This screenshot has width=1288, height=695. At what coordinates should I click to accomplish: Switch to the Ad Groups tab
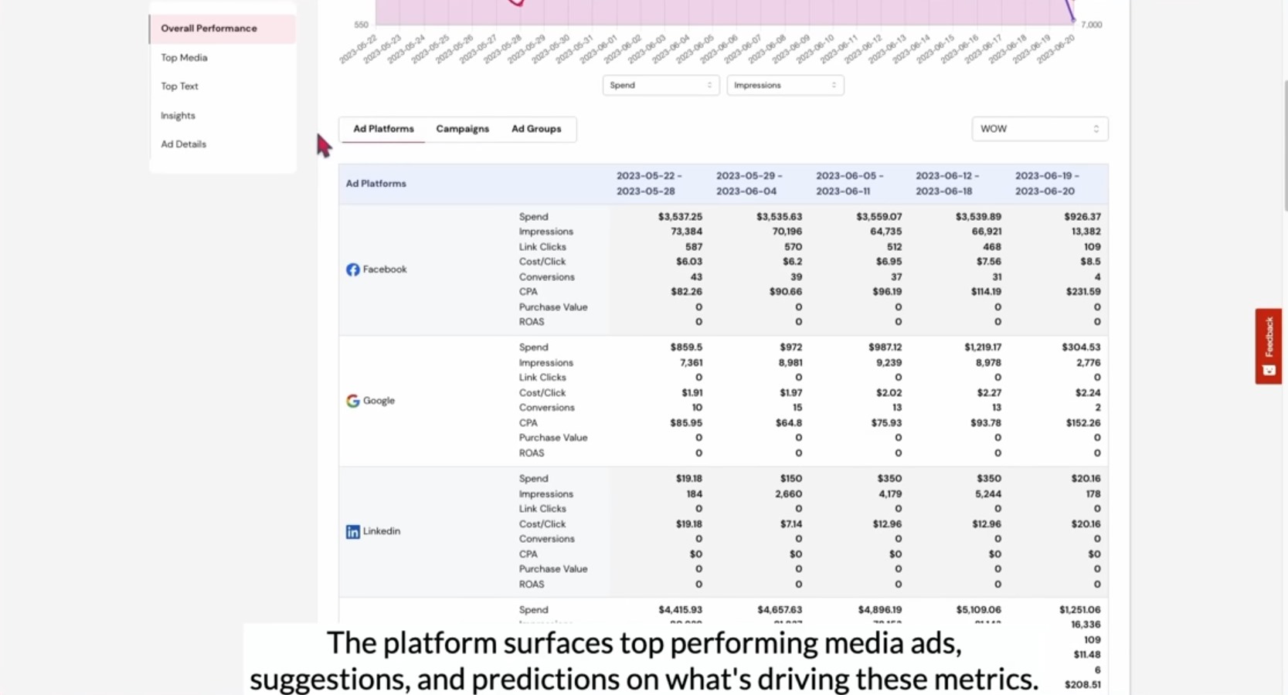point(536,129)
